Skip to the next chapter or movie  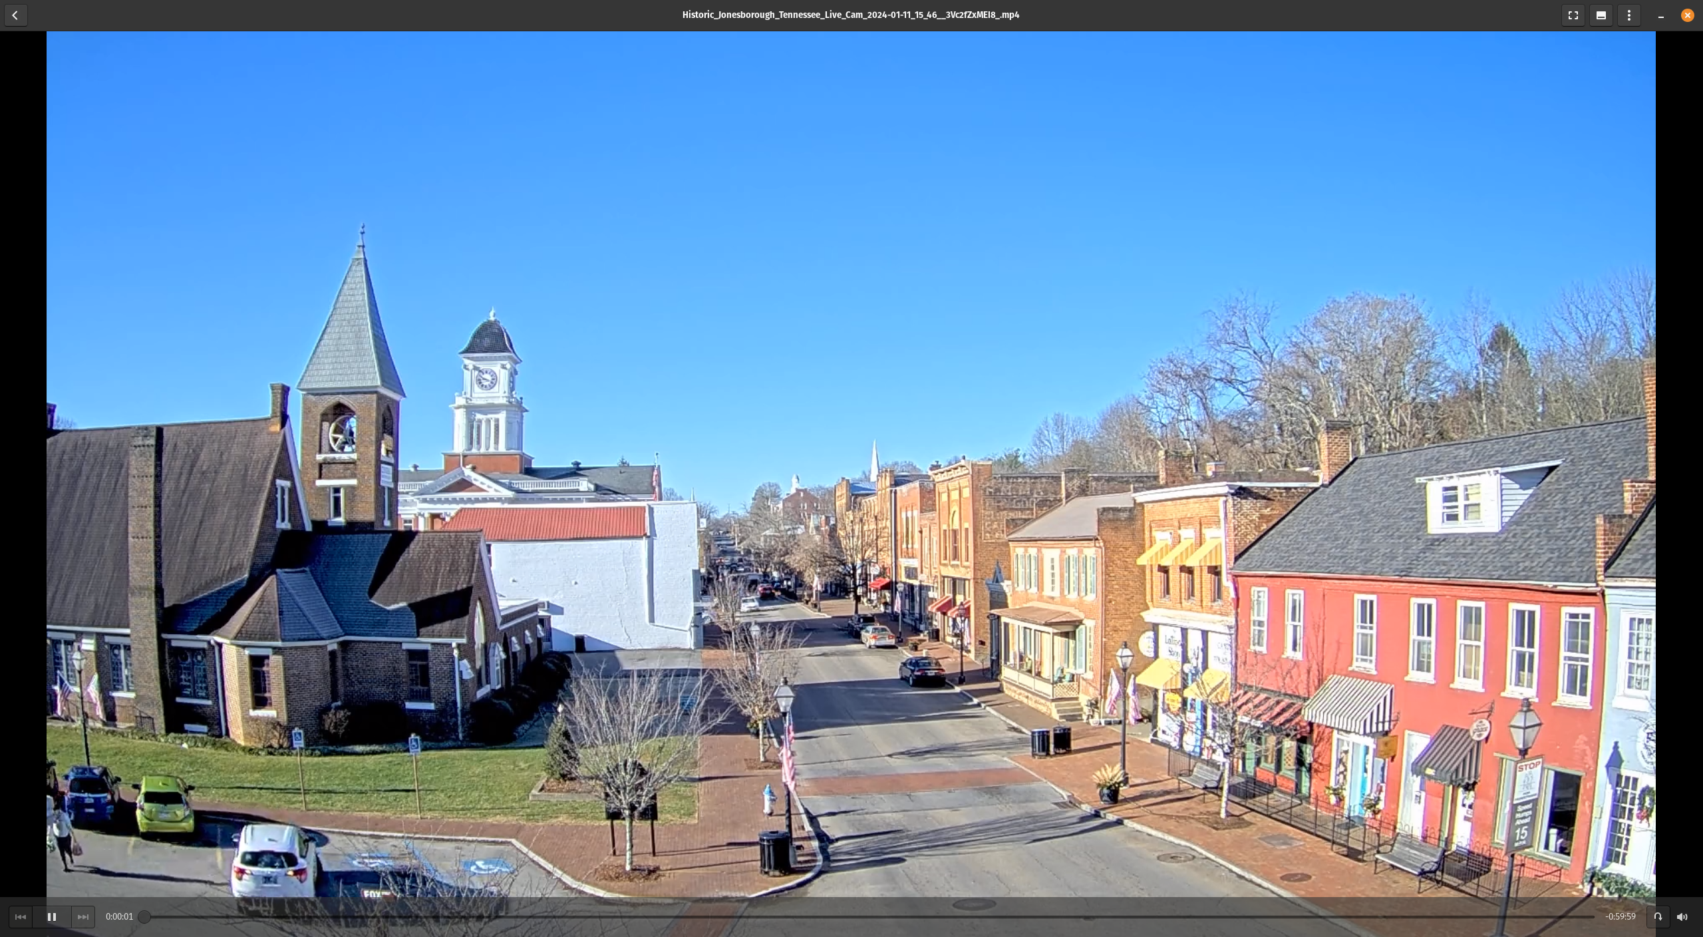click(x=83, y=916)
